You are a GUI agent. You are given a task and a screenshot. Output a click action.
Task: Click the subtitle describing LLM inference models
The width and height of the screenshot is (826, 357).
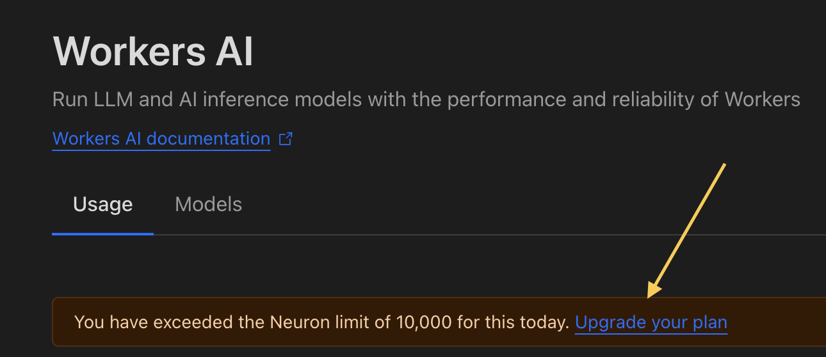[x=426, y=100]
